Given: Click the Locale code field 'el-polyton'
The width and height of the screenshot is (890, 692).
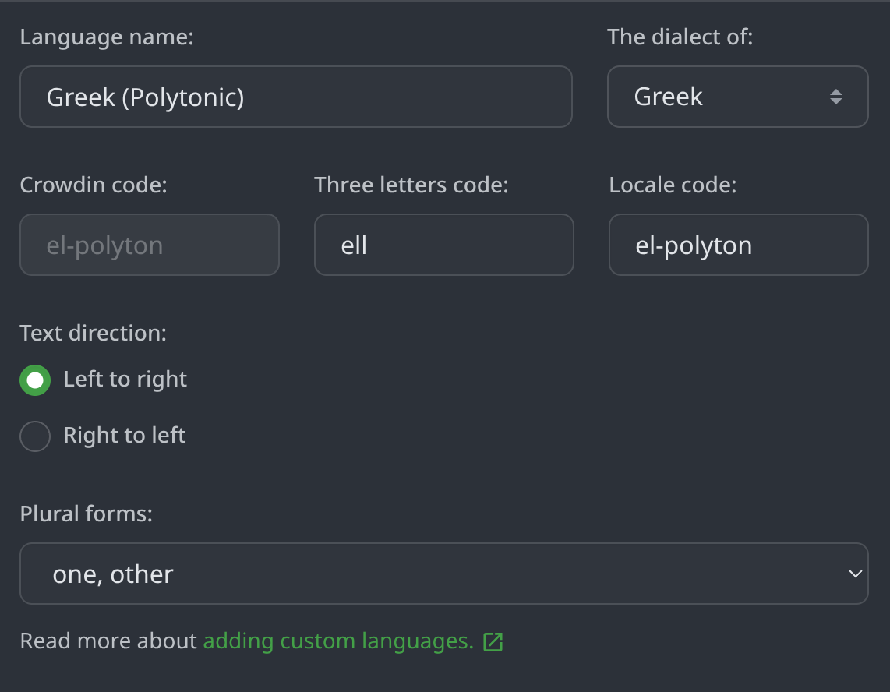Looking at the screenshot, I should pos(738,245).
